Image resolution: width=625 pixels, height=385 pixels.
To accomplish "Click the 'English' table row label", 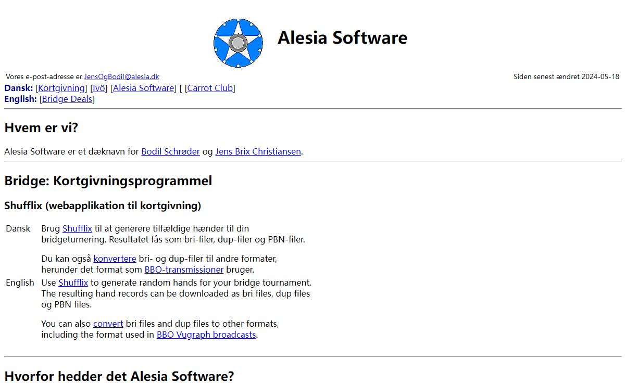I will [20, 283].
